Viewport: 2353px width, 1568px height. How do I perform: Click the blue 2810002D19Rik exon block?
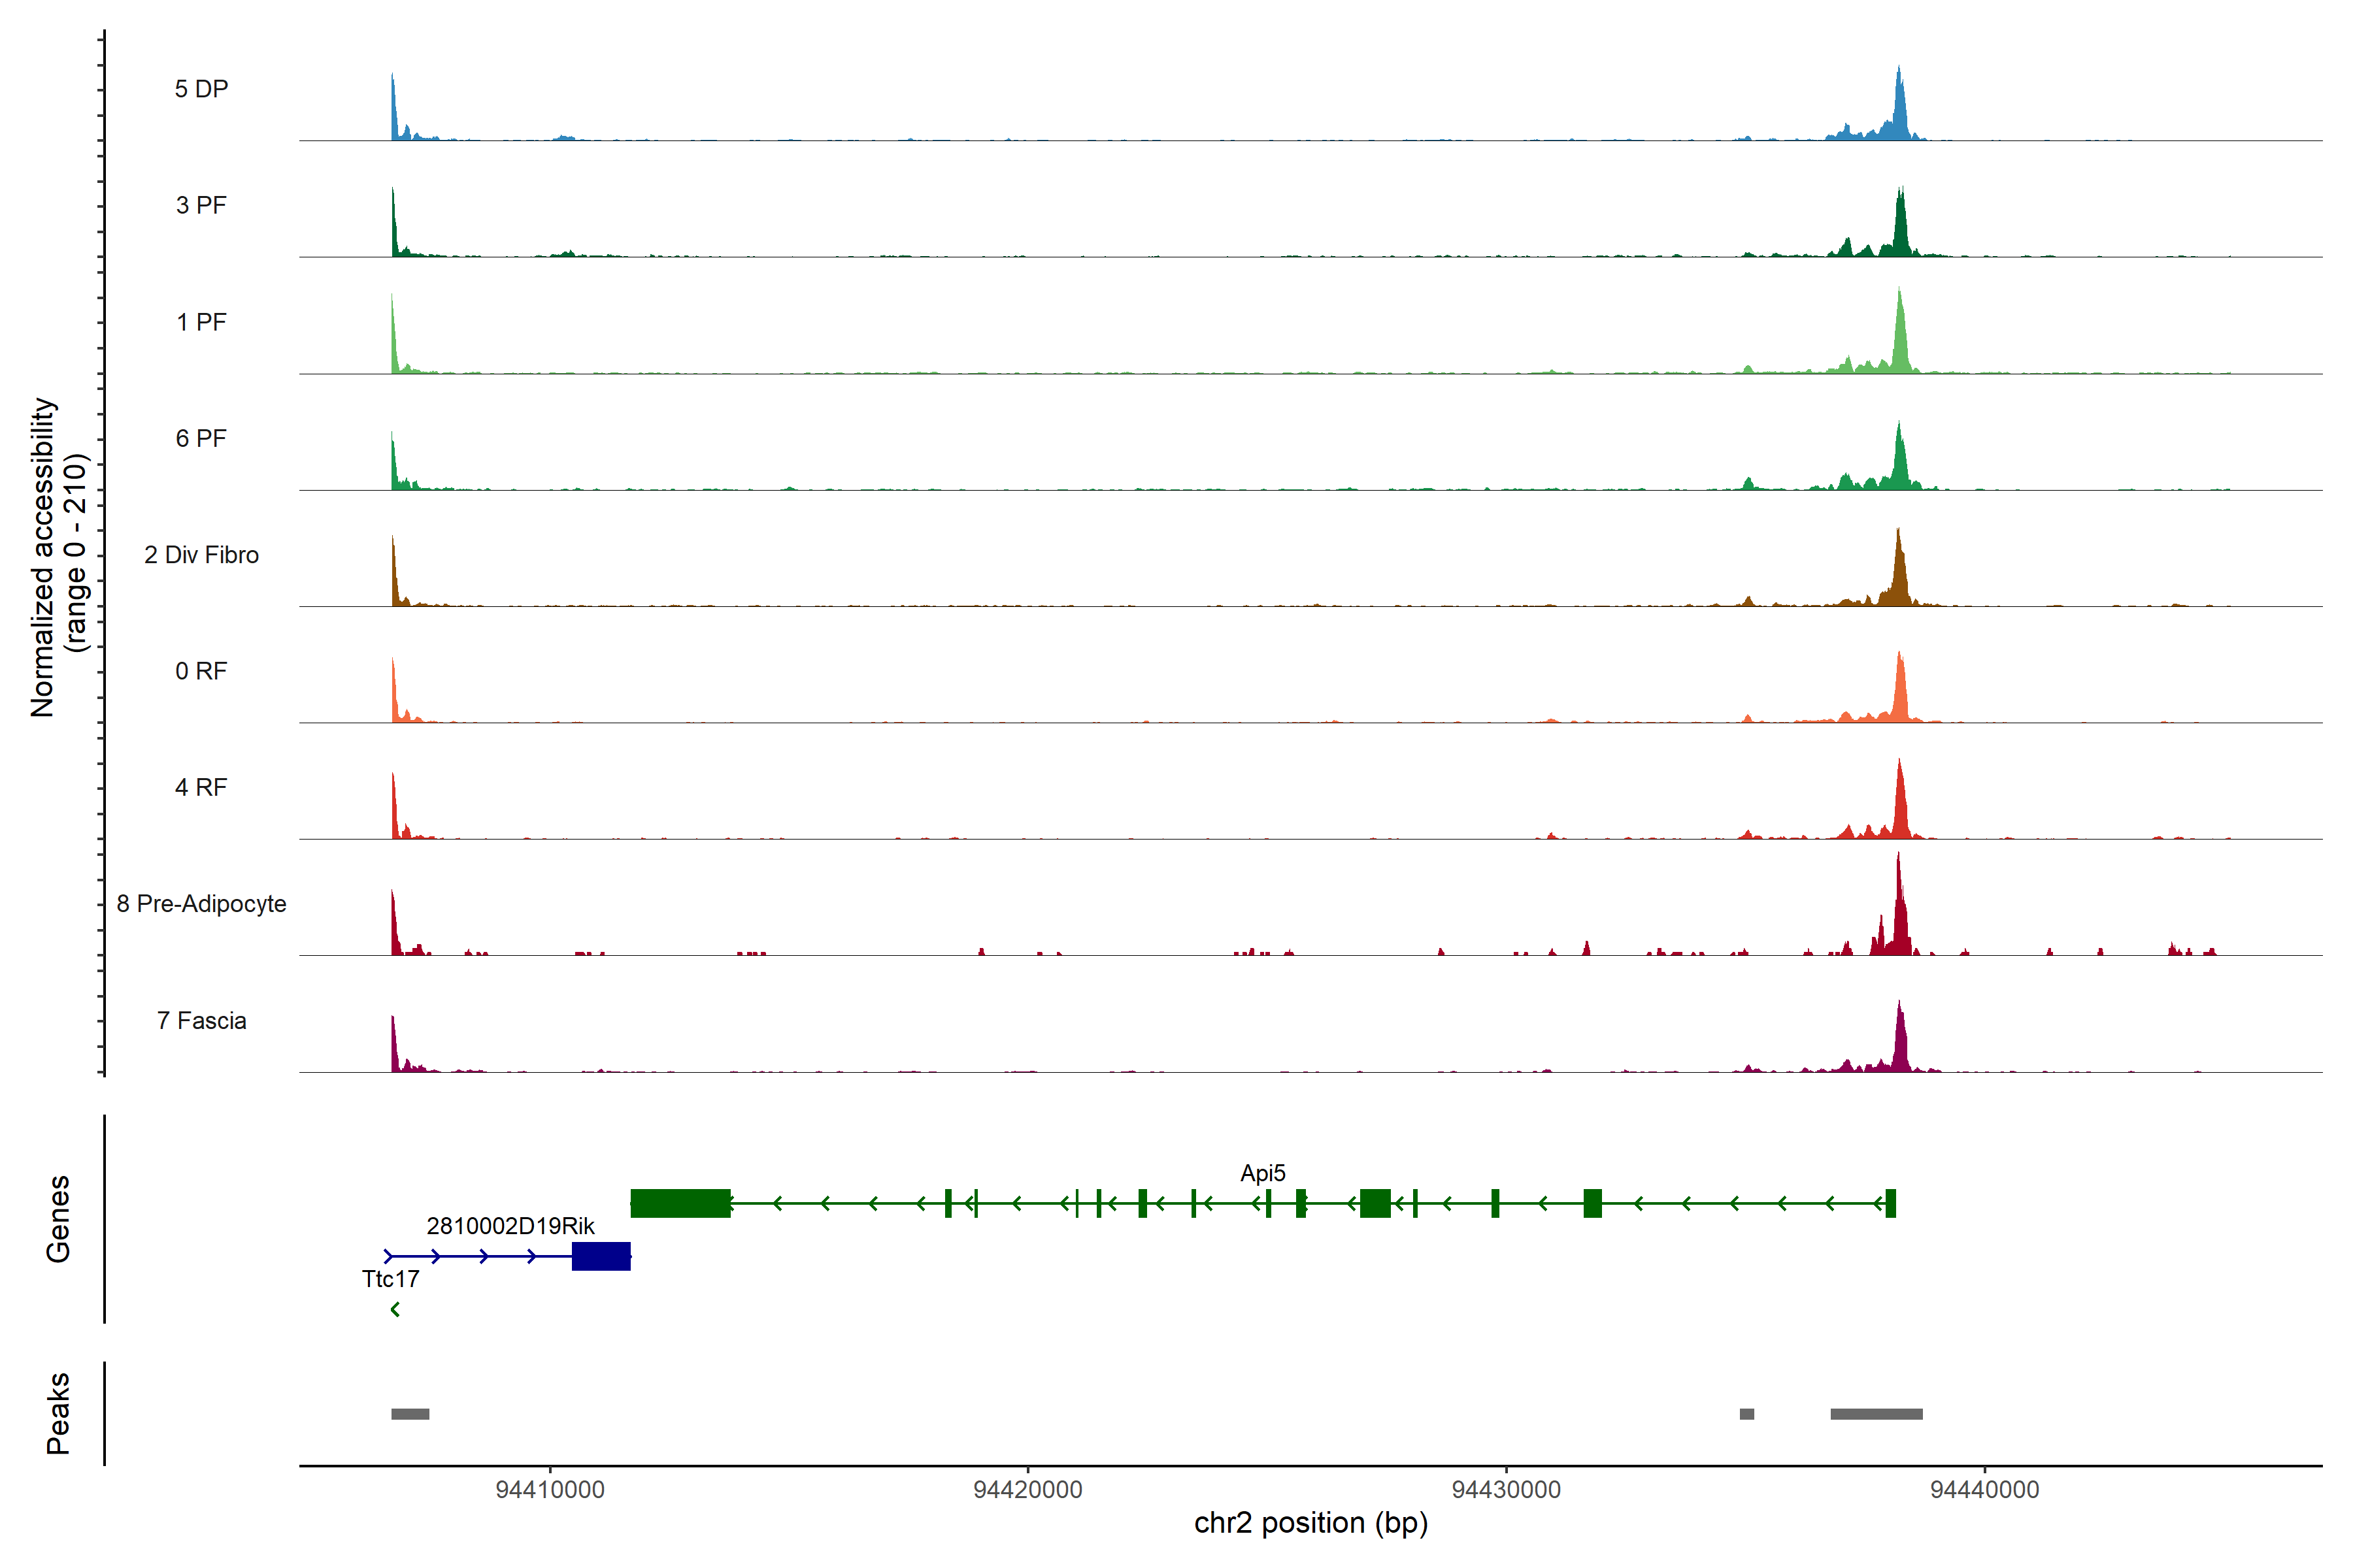click(x=600, y=1256)
